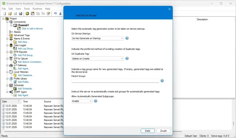Click the blue Undo arrow icon
236x138 pixels.
tap(55, 14)
